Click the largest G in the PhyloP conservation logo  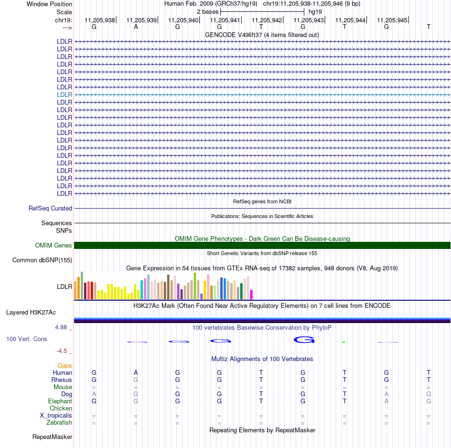[x=304, y=340]
